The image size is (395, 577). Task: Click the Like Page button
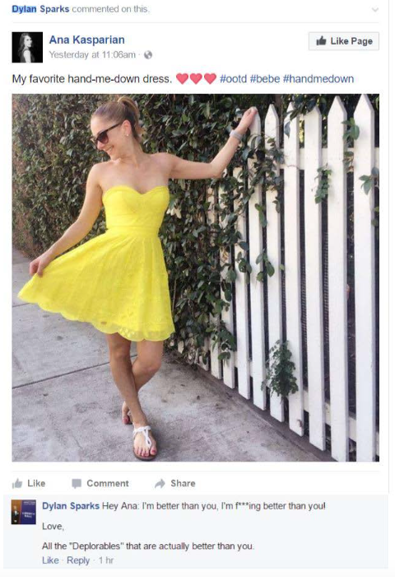coord(344,41)
